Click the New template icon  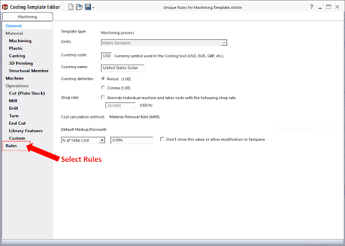coord(71,7)
